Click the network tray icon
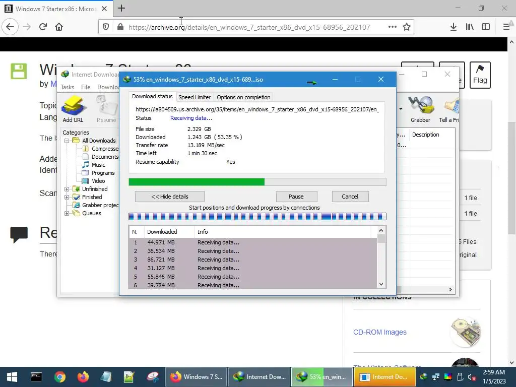This screenshot has height=387, width=516. [x=436, y=377]
